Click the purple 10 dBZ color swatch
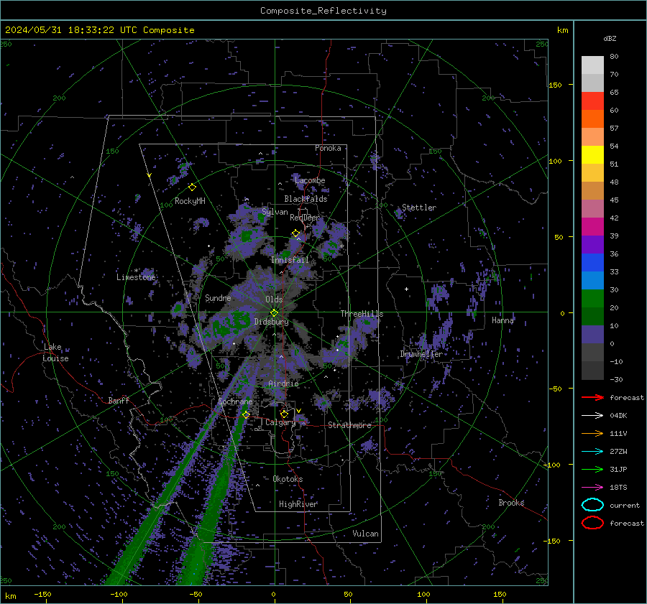The width and height of the screenshot is (647, 604). [x=592, y=334]
